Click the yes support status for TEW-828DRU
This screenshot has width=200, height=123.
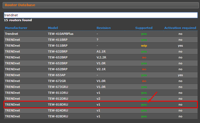(144, 116)
